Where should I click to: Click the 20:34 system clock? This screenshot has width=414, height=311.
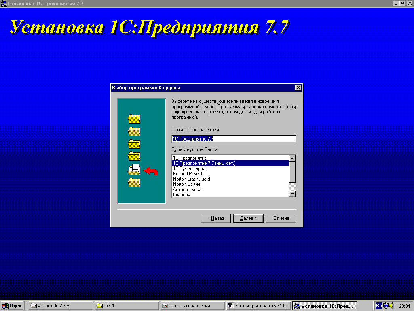coord(404,306)
